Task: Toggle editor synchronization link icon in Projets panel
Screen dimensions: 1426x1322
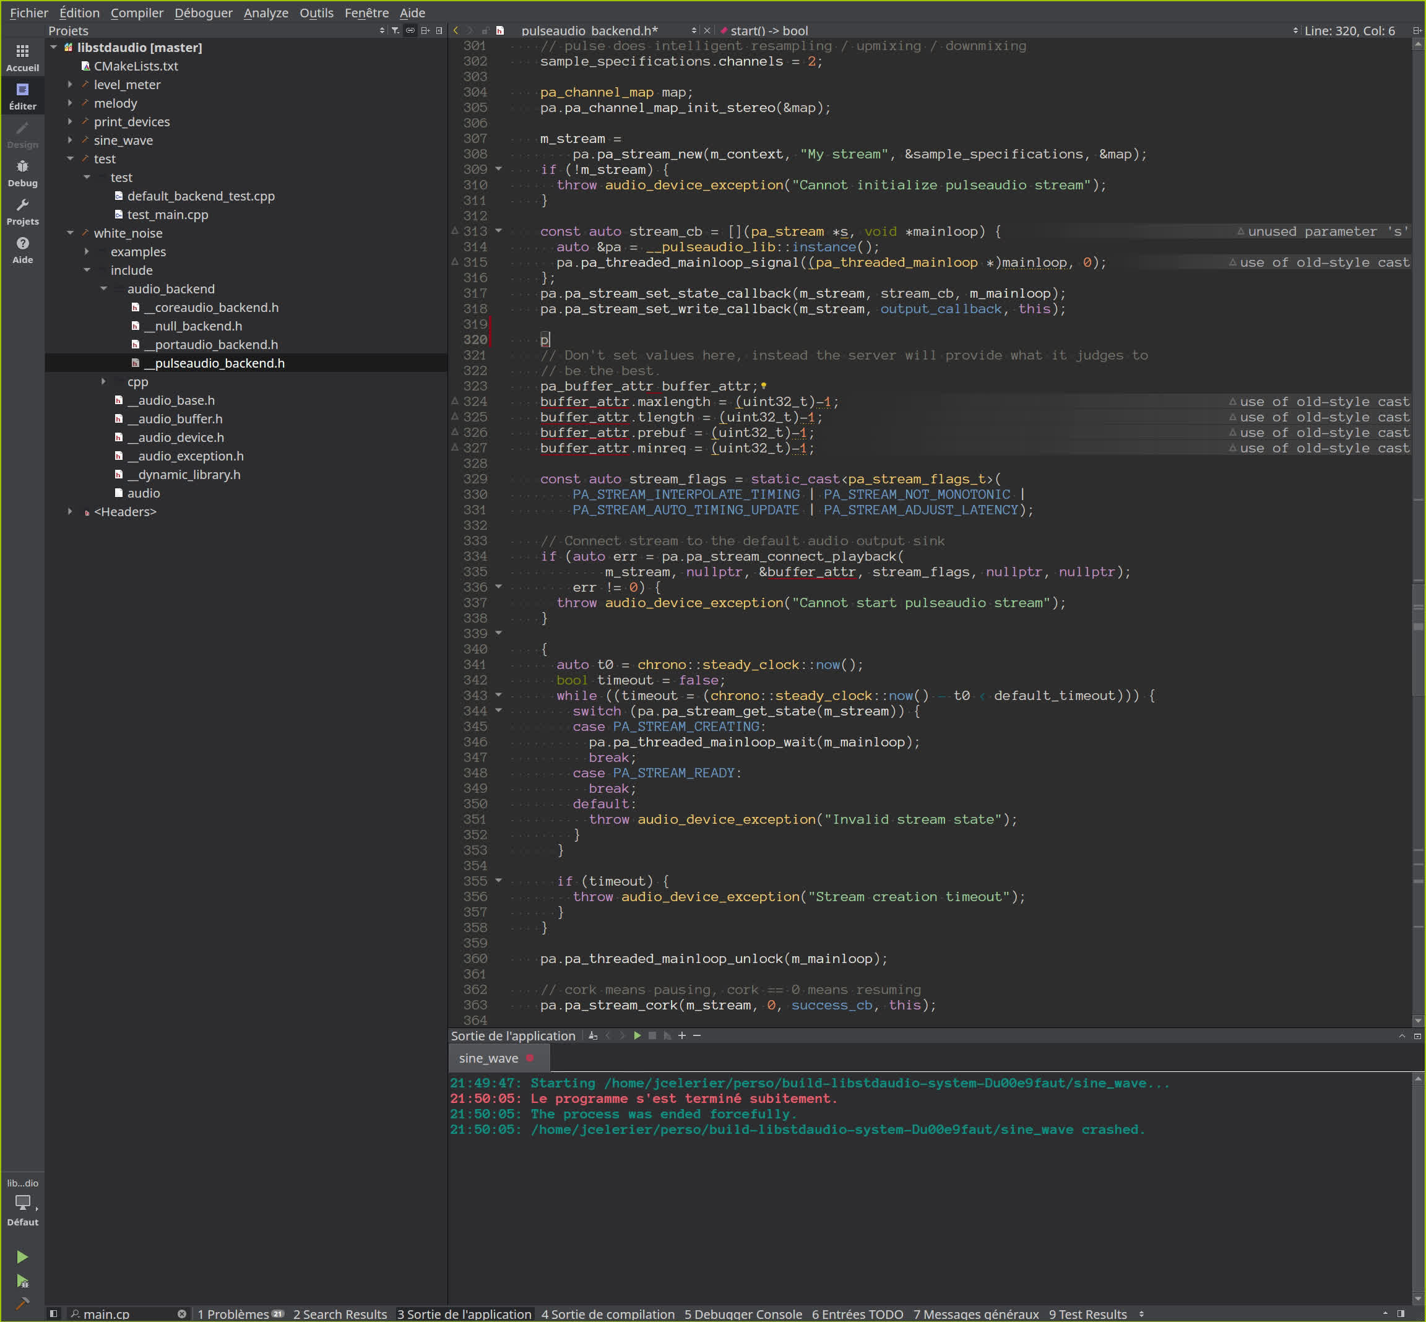Action: pyautogui.click(x=410, y=31)
